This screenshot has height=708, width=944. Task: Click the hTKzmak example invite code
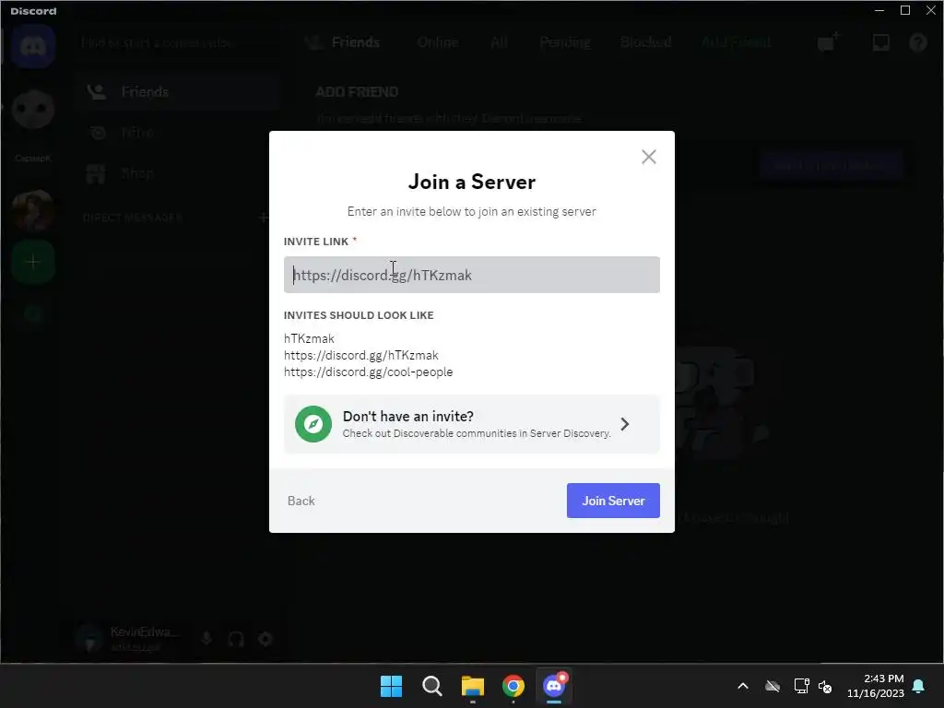point(309,339)
